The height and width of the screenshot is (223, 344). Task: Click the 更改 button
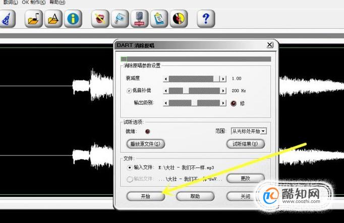(x=246, y=178)
